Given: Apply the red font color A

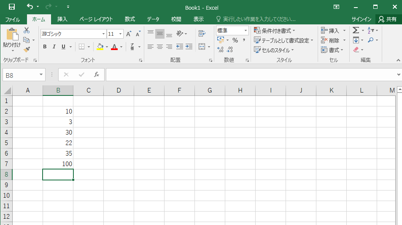Looking at the screenshot, I should click(114, 47).
